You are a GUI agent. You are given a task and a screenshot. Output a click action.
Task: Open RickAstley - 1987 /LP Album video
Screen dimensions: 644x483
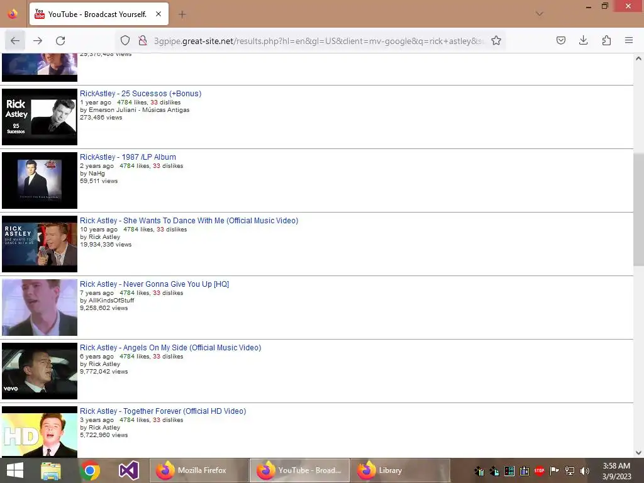click(x=128, y=157)
